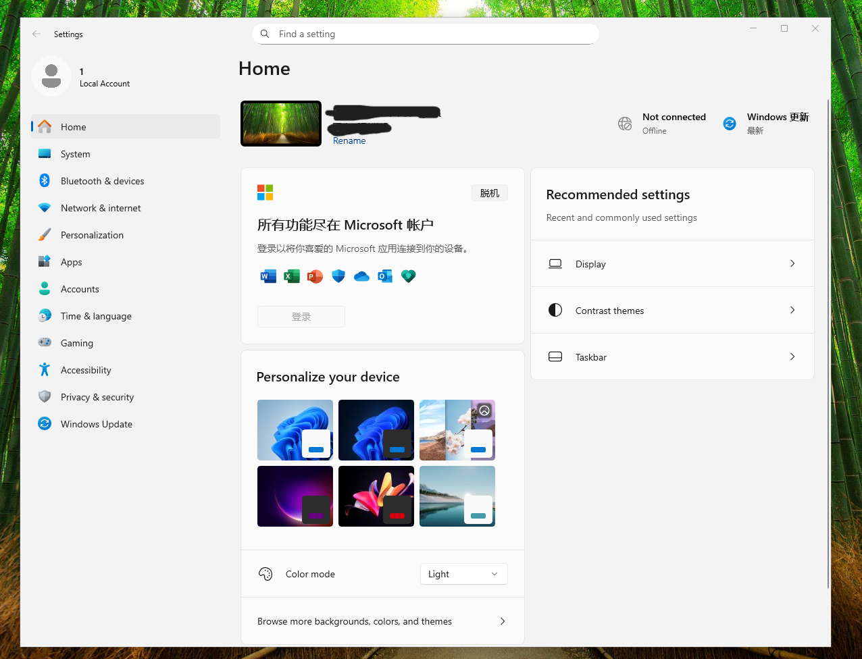
Task: Click the user avatar icon
Action: coord(51,76)
